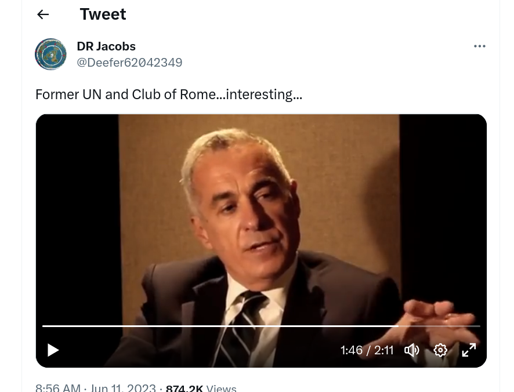Screen dimensions: 514x392
Task: Click the man's face in the video frame
Action: pyautogui.click(x=242, y=210)
